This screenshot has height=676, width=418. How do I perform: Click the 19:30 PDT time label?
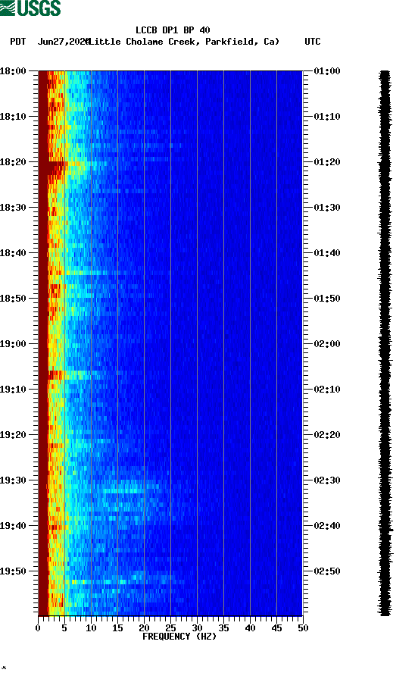click(13, 480)
